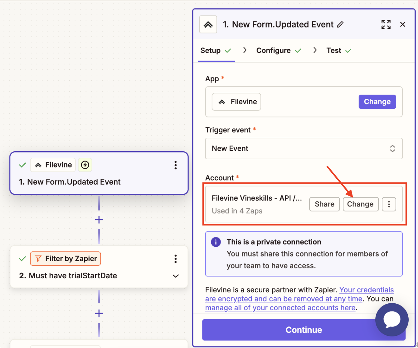Click the instant trigger lightning icon
Viewport: 418px width, 348px height.
pyautogui.click(x=85, y=165)
